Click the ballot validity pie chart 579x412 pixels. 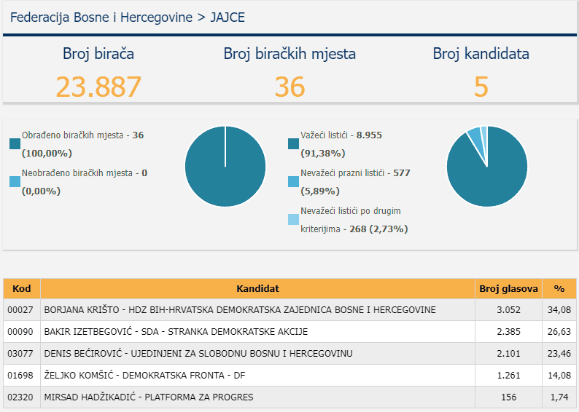(486, 167)
